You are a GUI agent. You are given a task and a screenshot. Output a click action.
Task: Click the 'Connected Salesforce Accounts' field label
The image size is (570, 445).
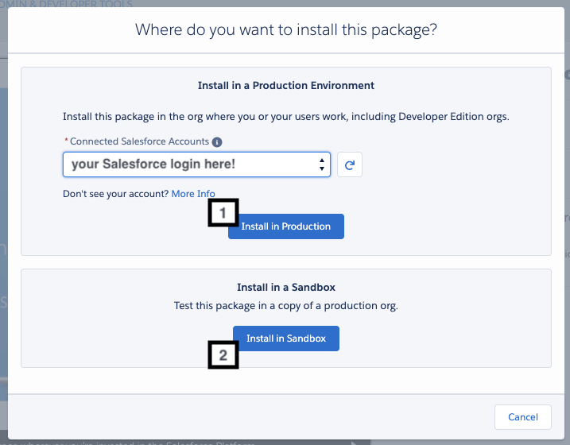click(139, 141)
